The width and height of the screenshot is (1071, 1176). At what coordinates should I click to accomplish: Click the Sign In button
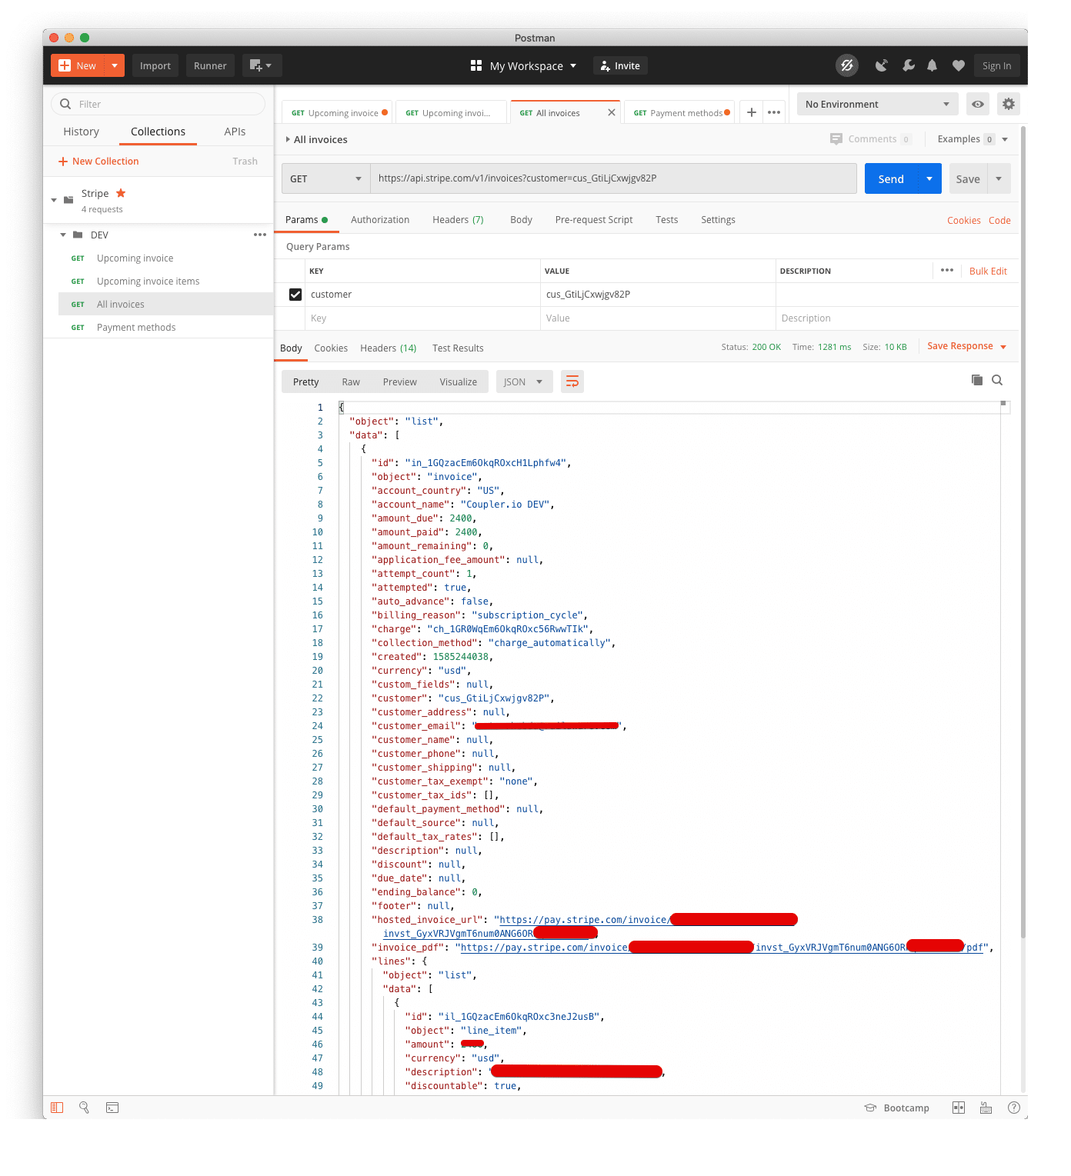coord(996,65)
